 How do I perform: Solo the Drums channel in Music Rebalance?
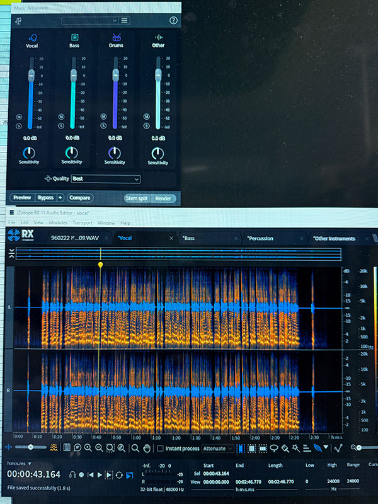(x=103, y=126)
